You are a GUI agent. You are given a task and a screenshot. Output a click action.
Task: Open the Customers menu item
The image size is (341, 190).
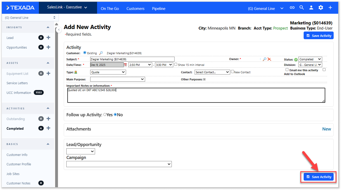coord(135,9)
